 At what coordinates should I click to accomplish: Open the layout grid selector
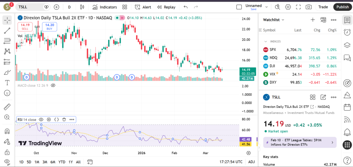coord(124,7)
